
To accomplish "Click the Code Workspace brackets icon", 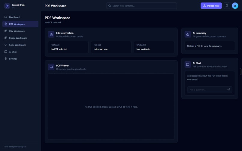I will 6,45.
